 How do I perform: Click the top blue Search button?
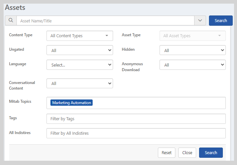(x=221, y=20)
